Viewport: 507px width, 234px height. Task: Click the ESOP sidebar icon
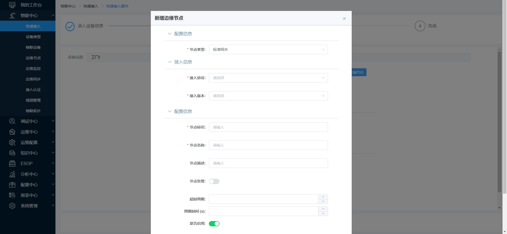click(x=12, y=164)
